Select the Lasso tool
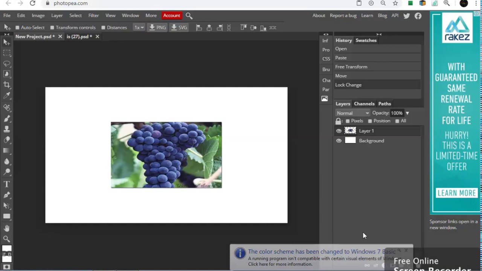 point(7,64)
